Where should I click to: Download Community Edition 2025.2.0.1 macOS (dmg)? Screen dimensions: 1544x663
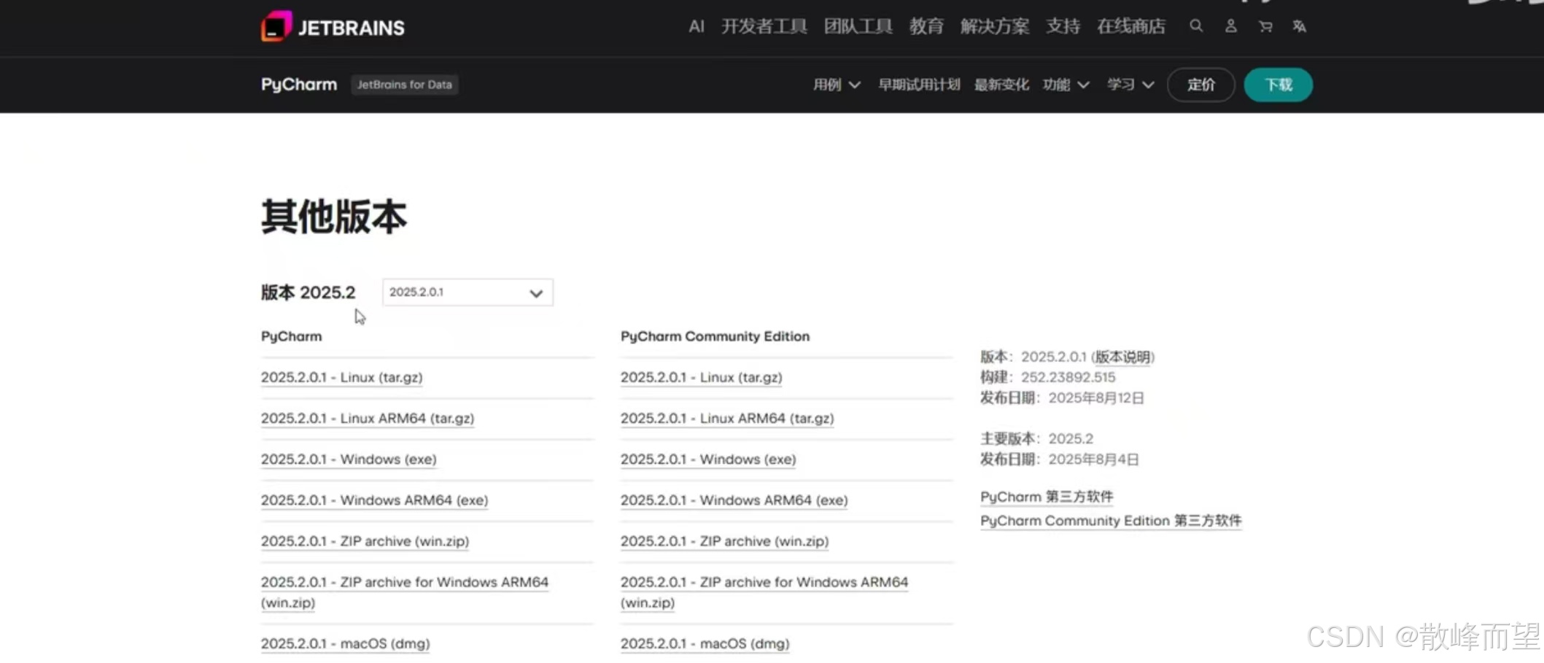(x=705, y=643)
